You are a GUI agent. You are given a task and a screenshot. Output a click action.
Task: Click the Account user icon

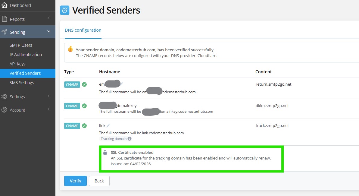tap(4, 110)
